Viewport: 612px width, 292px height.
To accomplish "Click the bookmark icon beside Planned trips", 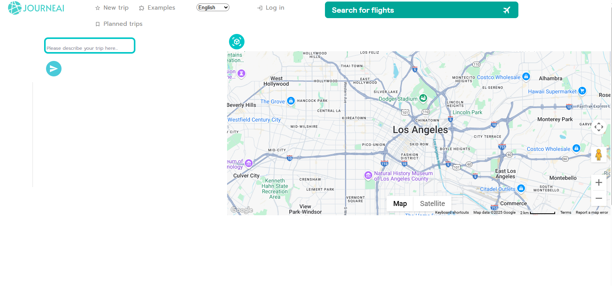I will [x=97, y=24].
